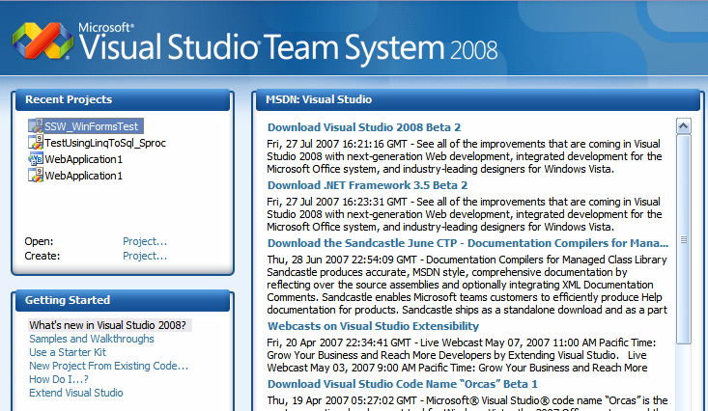Click the SSW_WinFormsTest project icon
This screenshot has height=411, width=708.
36,125
